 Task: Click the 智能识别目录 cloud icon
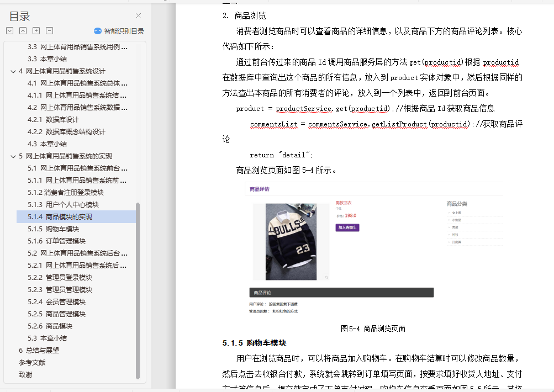tap(98, 31)
